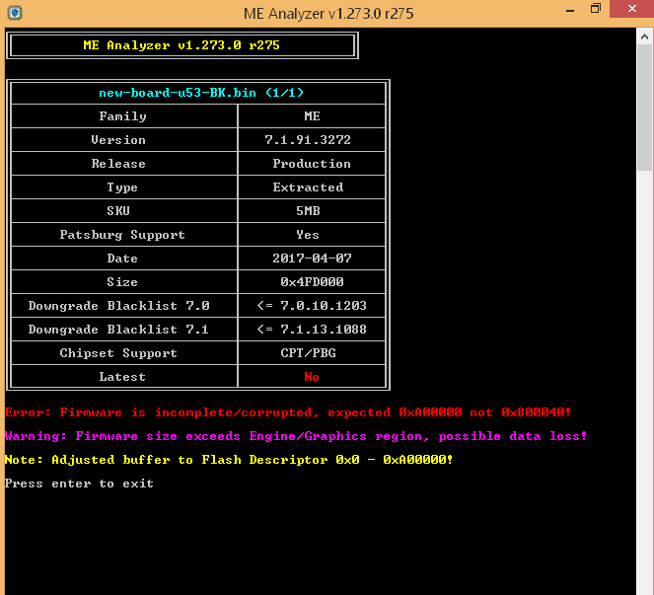654x595 pixels.
Task: Click the Downgrade Blacklist 7.1 label
Action: [118, 330]
